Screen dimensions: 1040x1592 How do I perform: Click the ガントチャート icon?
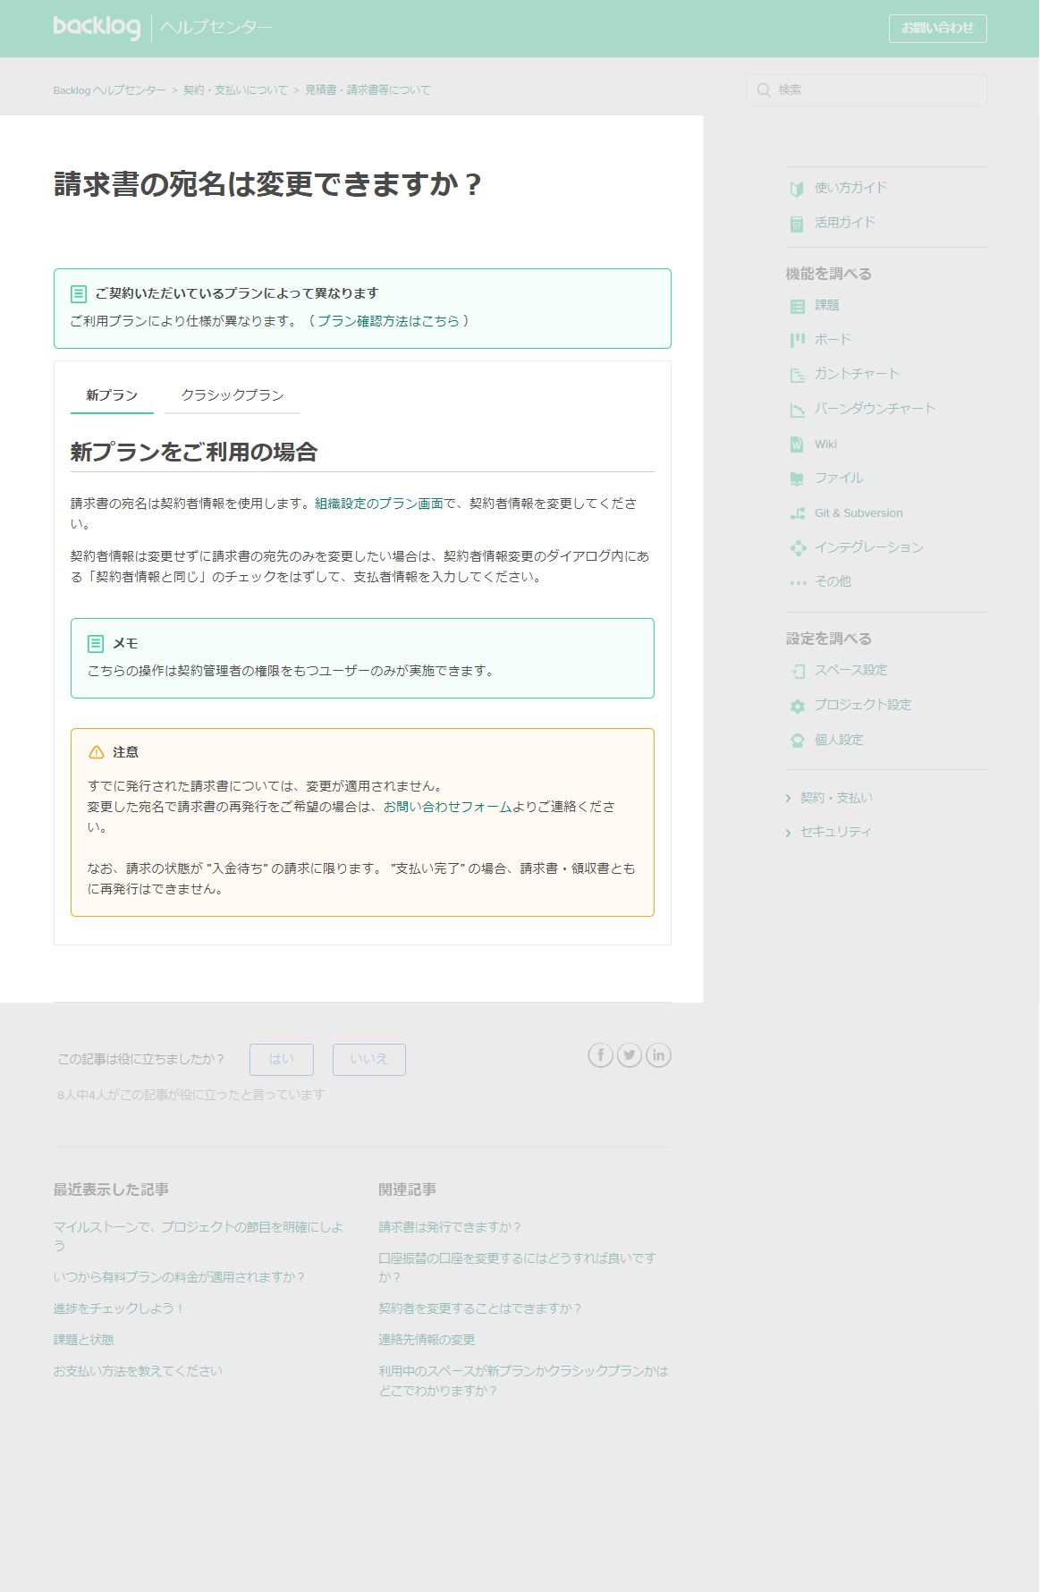pos(797,375)
